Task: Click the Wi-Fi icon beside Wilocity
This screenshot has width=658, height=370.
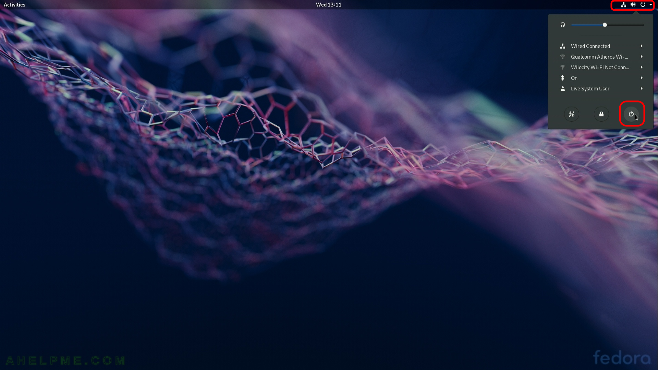Action: pyautogui.click(x=562, y=67)
